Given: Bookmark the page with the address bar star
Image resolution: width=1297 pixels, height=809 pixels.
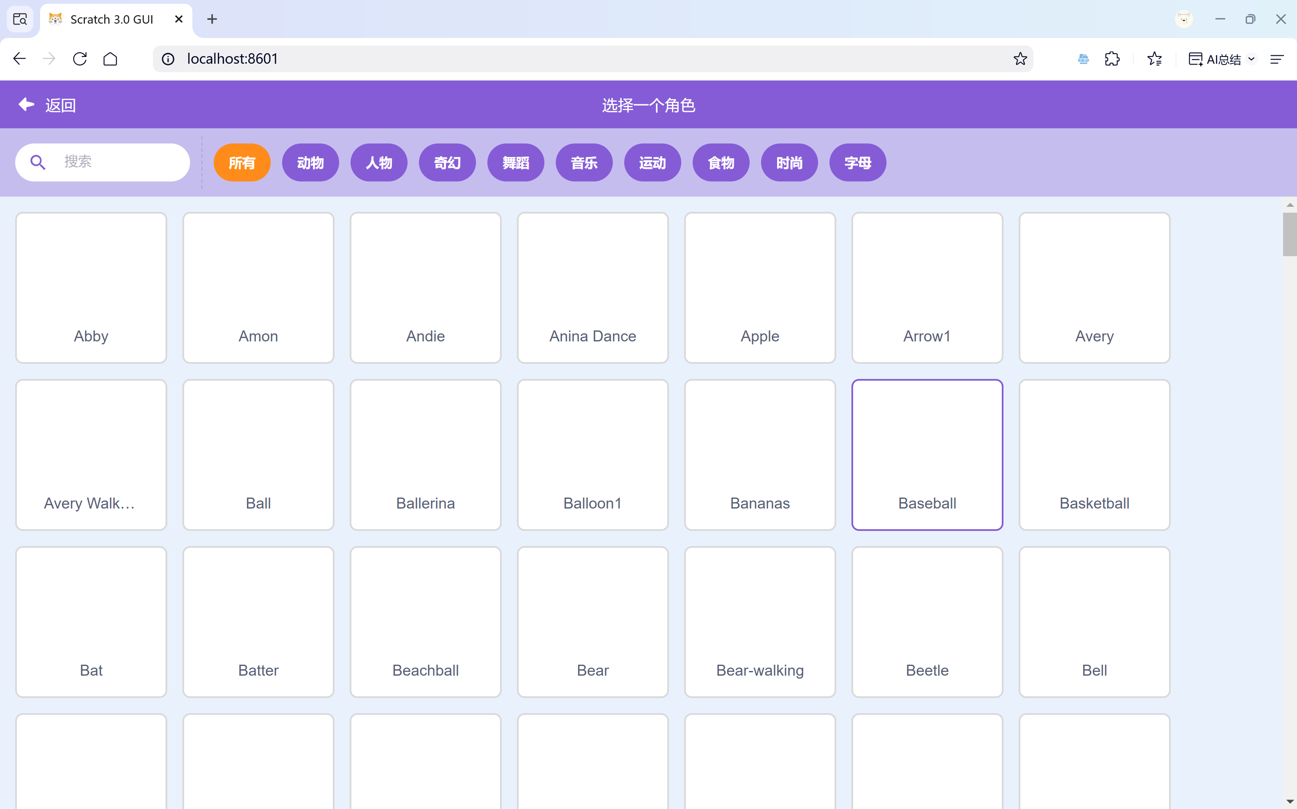Looking at the screenshot, I should point(1020,59).
